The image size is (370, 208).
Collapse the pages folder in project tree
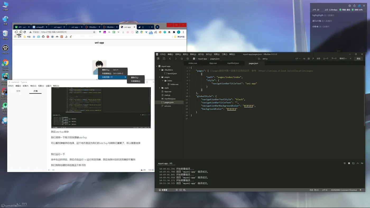(x=160, y=77)
